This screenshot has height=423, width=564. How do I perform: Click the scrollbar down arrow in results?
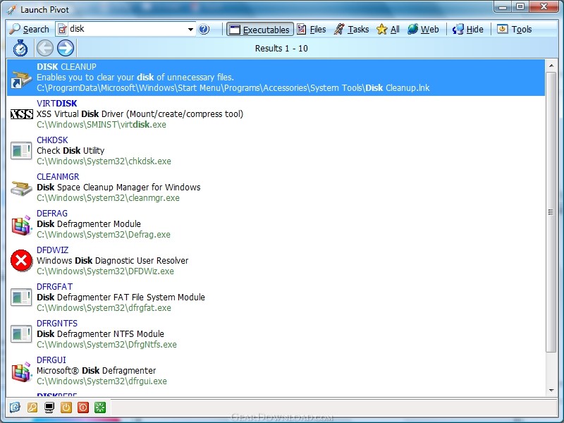(551, 391)
